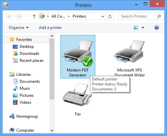Open the Help question mark button
The height and width of the screenshot is (136, 167).
click(x=157, y=28)
